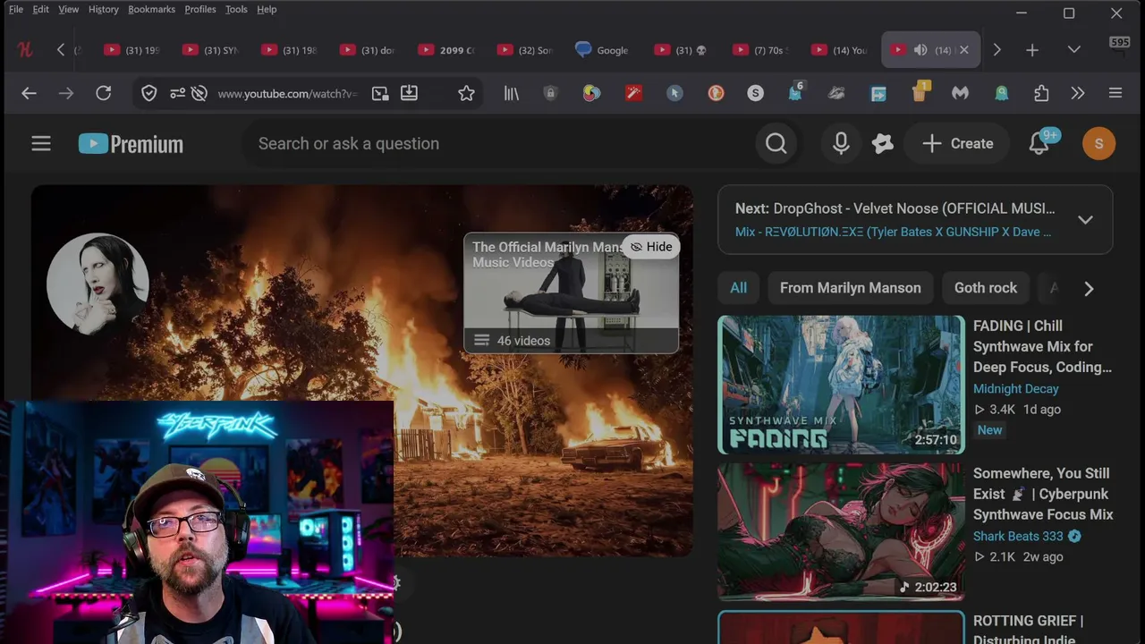The height and width of the screenshot is (644, 1145).
Task: Click the colorful circle extension icon
Action: click(591, 93)
